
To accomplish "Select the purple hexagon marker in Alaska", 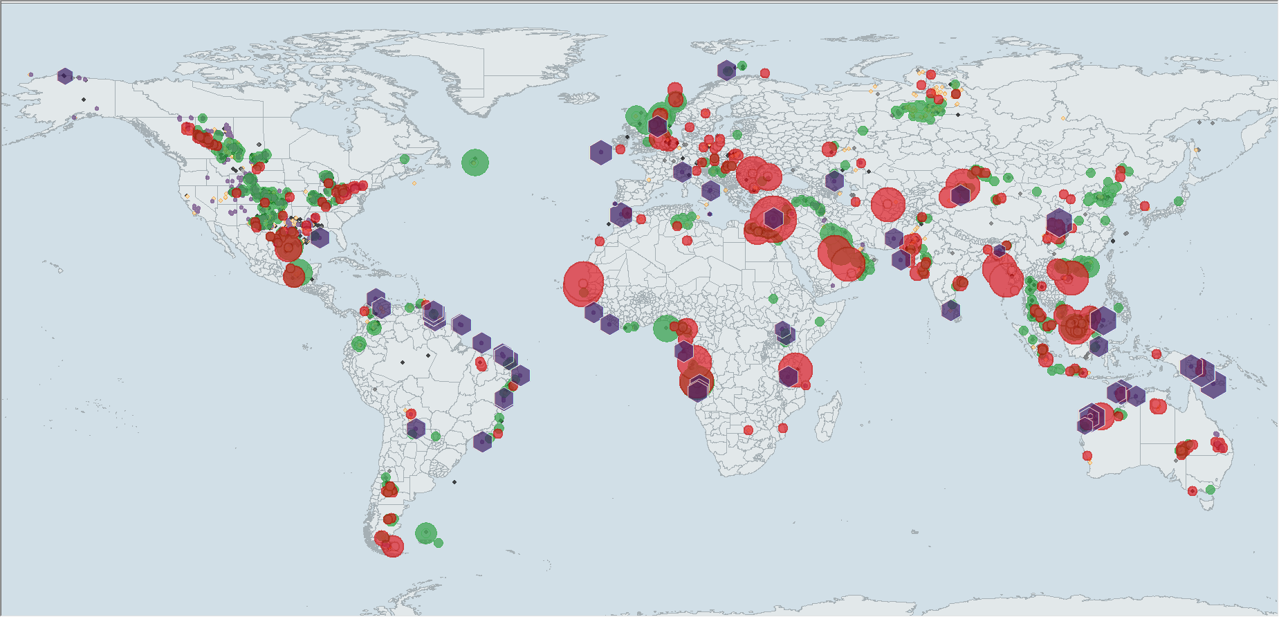I will tap(65, 76).
